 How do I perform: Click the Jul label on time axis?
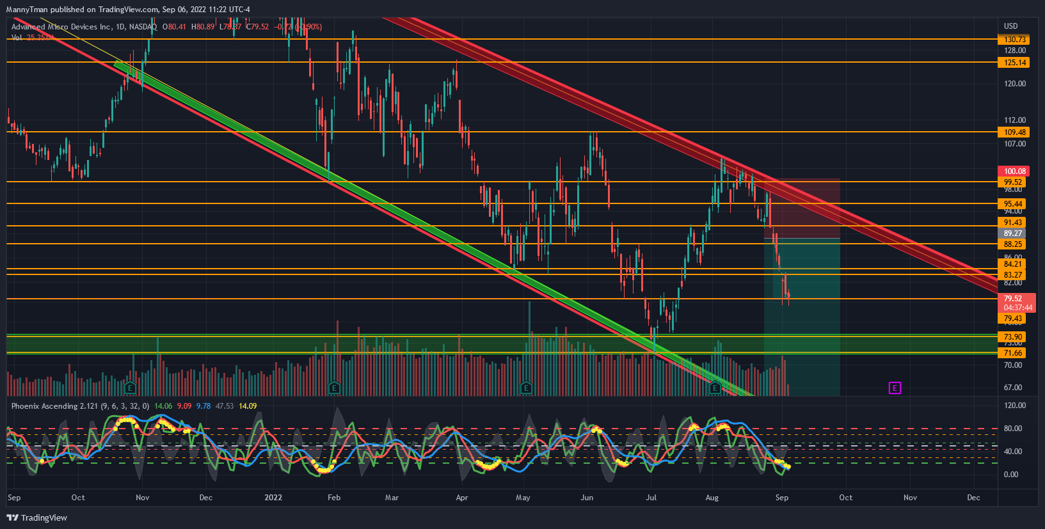tap(651, 498)
